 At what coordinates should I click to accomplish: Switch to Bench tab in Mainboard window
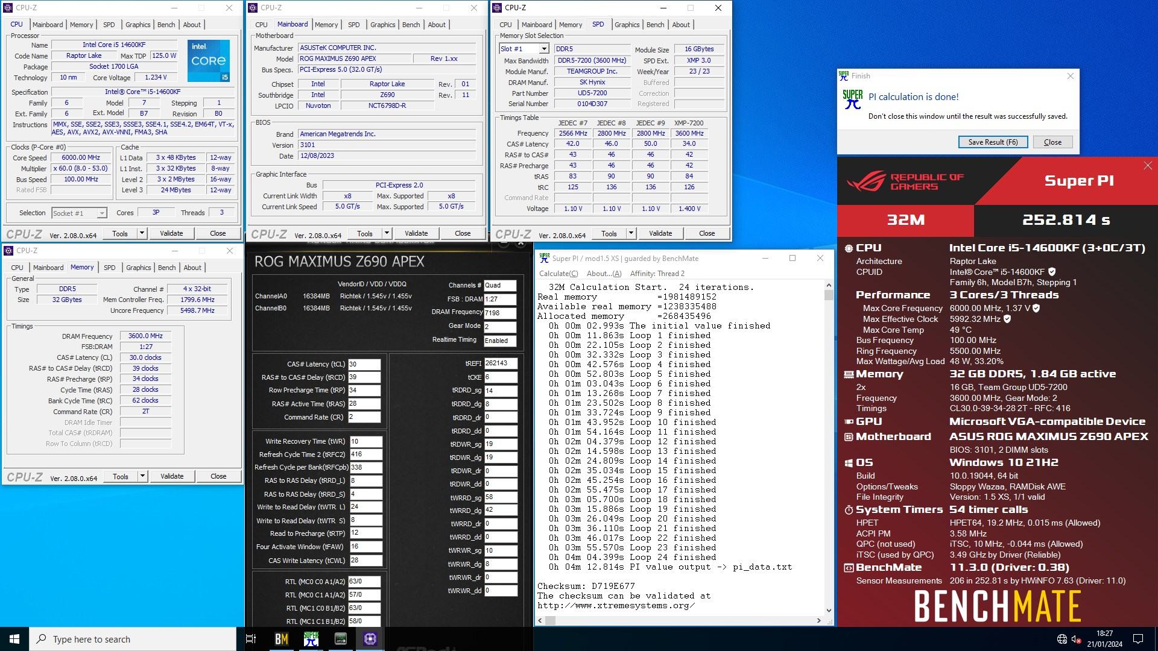point(411,25)
